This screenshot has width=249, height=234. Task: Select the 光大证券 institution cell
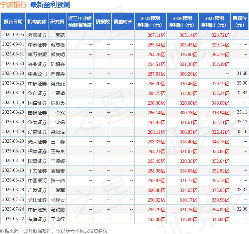(x=37, y=142)
